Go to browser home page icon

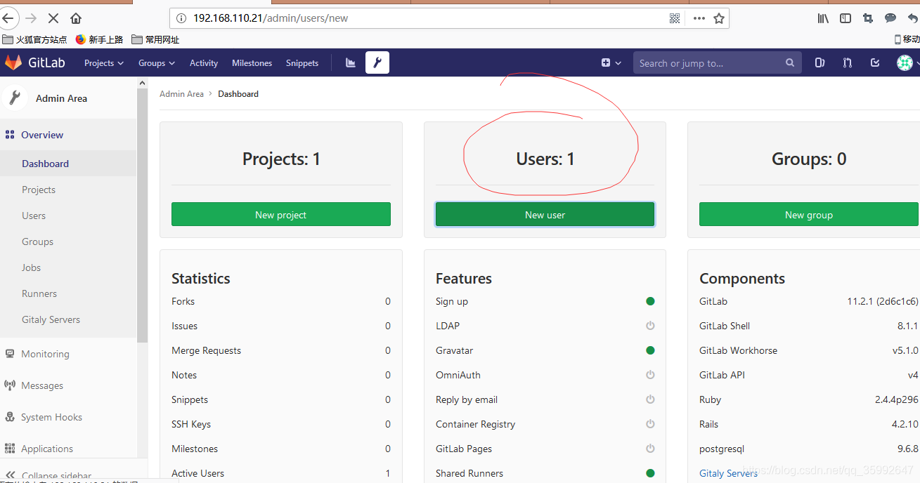(76, 18)
